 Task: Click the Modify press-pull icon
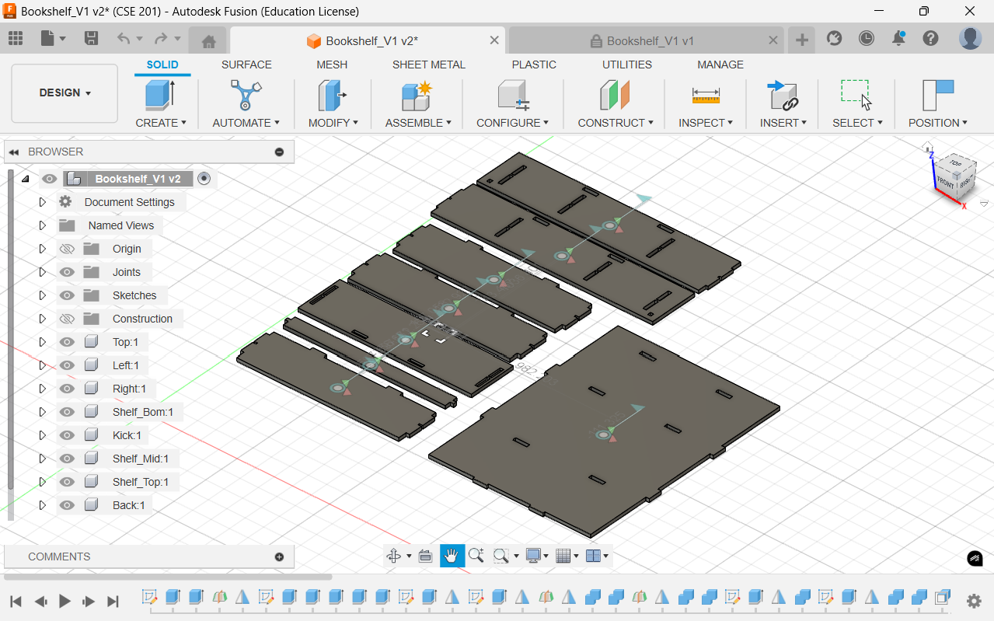(x=333, y=95)
